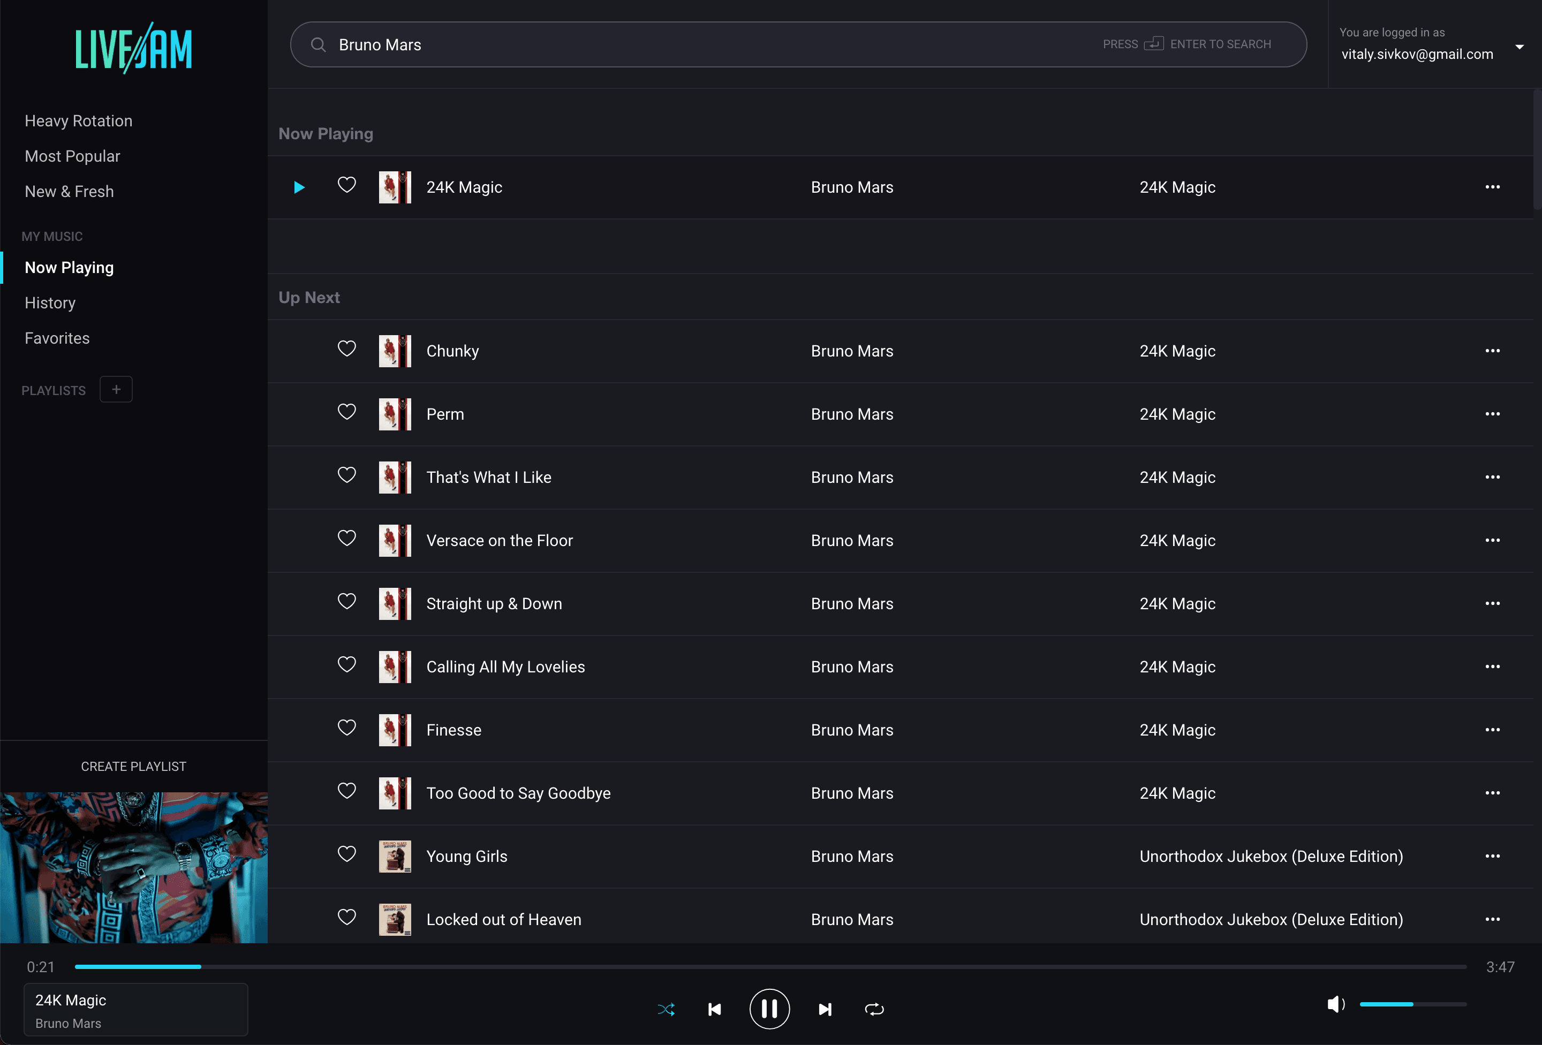Image resolution: width=1542 pixels, height=1045 pixels.
Task: Add a new playlist with plus icon
Action: pyautogui.click(x=116, y=390)
